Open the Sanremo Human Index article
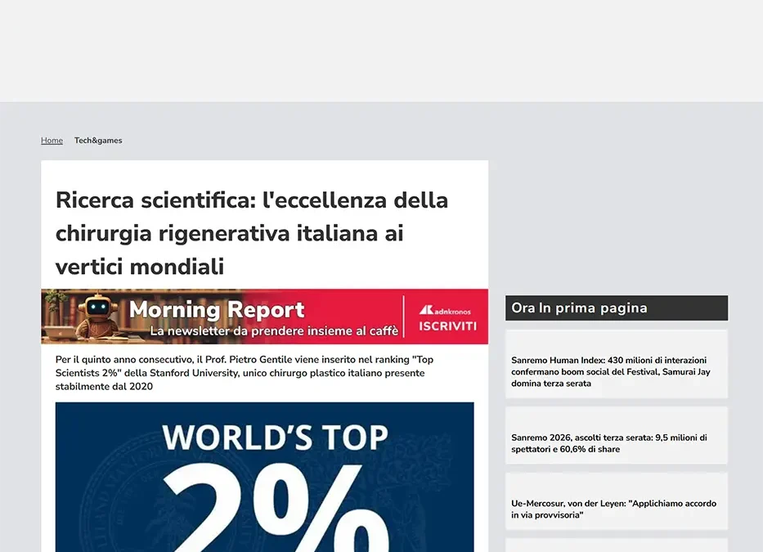The width and height of the screenshot is (763, 552). (x=617, y=365)
